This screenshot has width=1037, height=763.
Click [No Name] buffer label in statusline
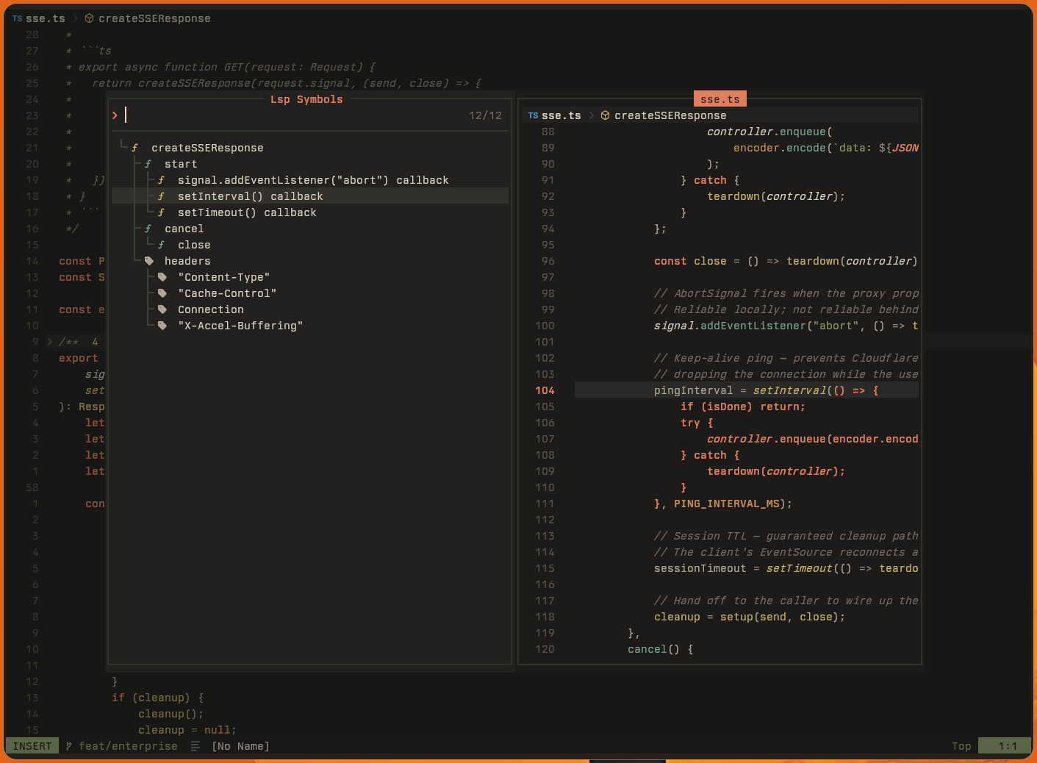click(x=240, y=746)
